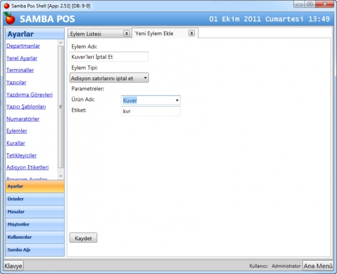
Task: Click the Etiket input field
Action: click(x=151, y=111)
